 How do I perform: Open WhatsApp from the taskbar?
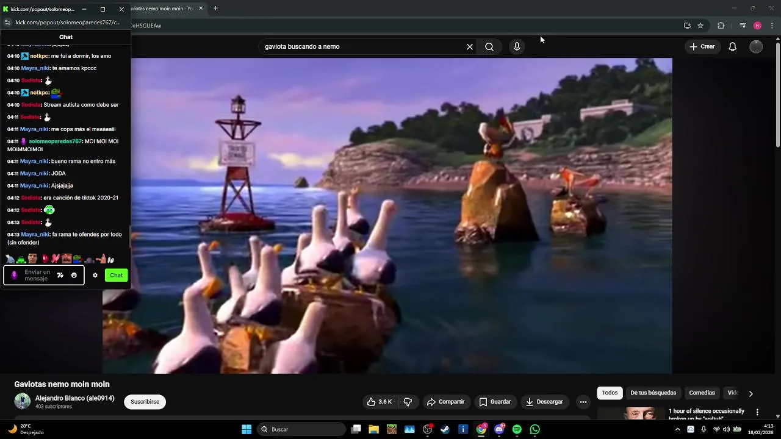535,429
